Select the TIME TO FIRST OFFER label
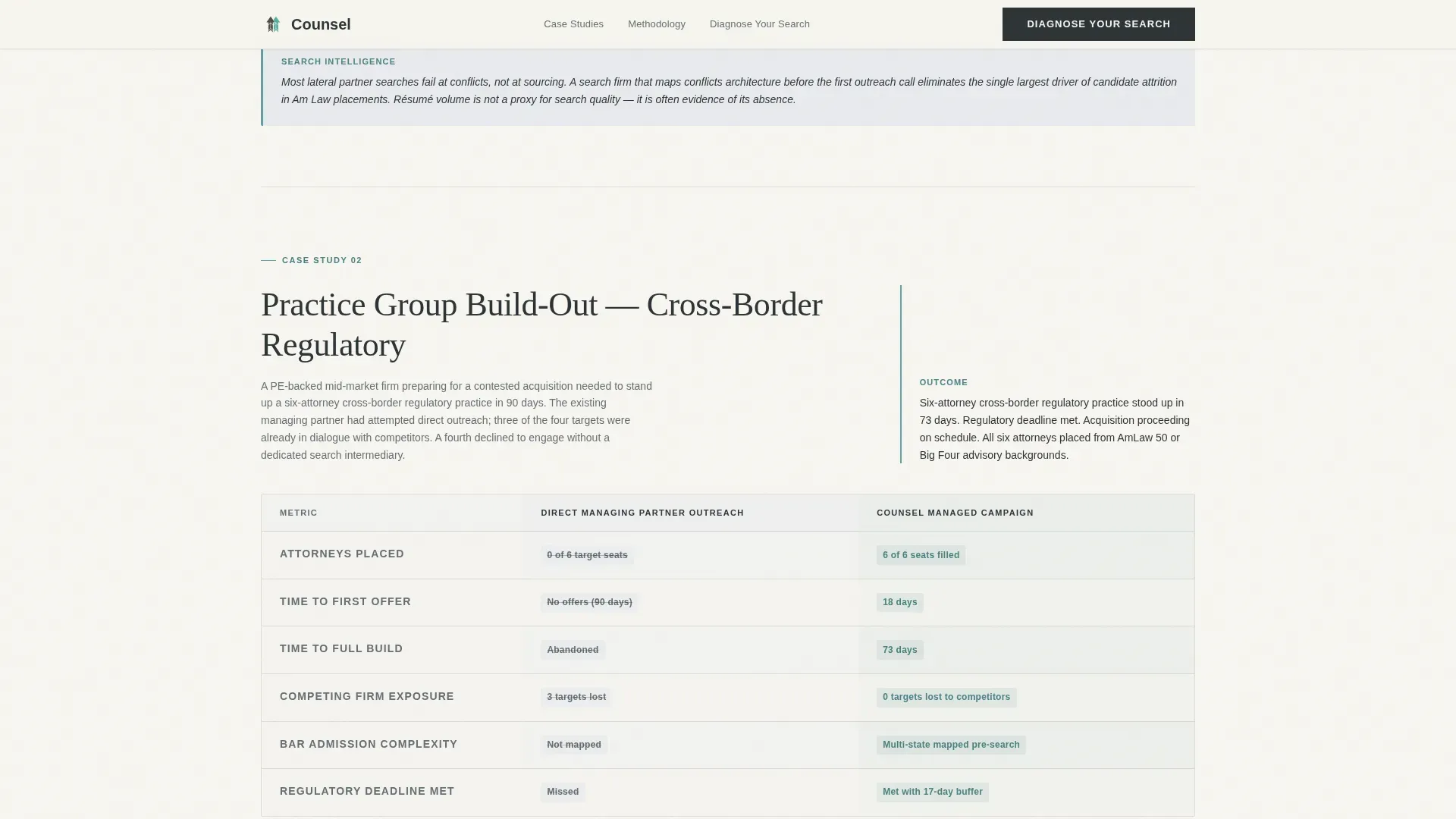This screenshot has height=819, width=1456. pos(345,601)
